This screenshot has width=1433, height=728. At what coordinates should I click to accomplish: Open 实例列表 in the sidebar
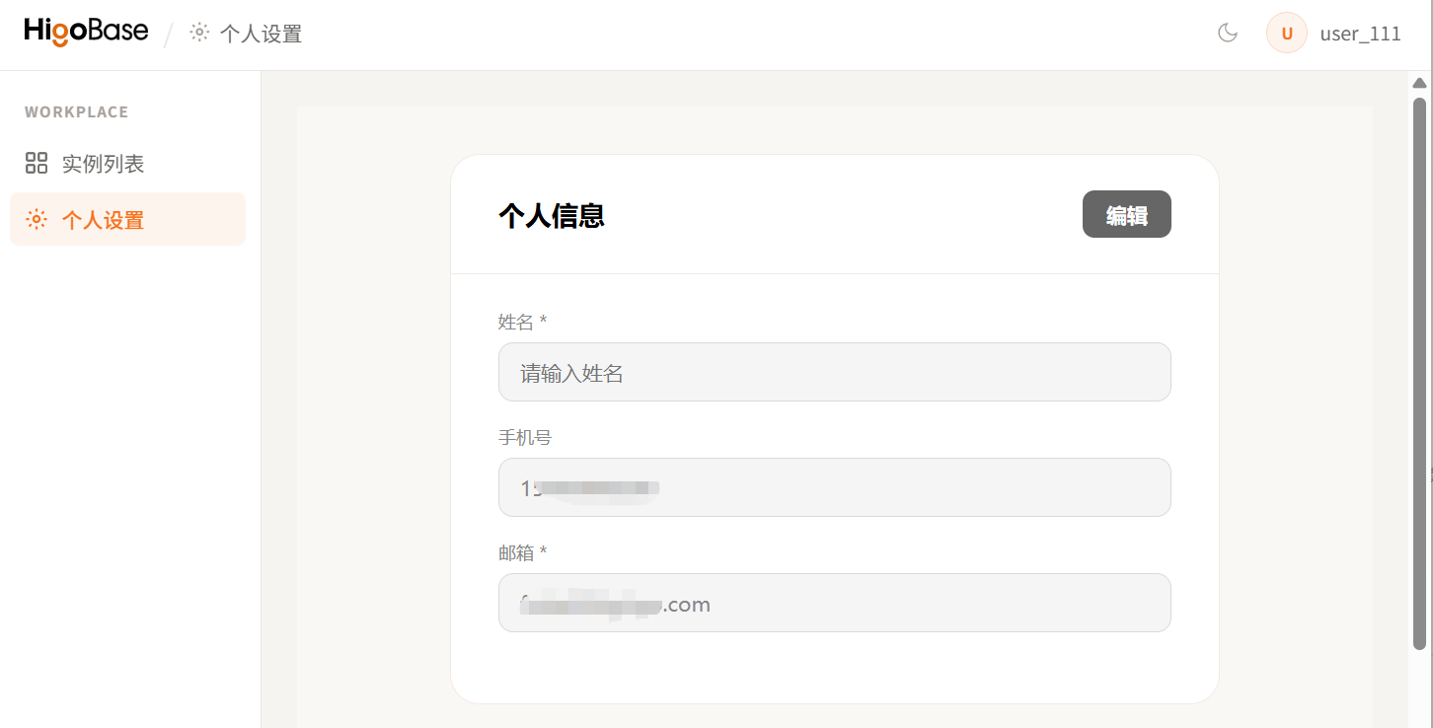point(127,163)
